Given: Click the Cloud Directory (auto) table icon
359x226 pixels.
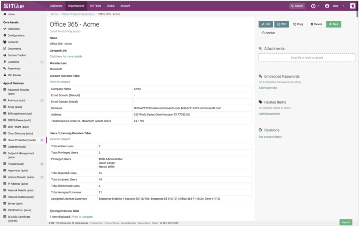Looking at the screenshot, I should (x=5, y=133).
